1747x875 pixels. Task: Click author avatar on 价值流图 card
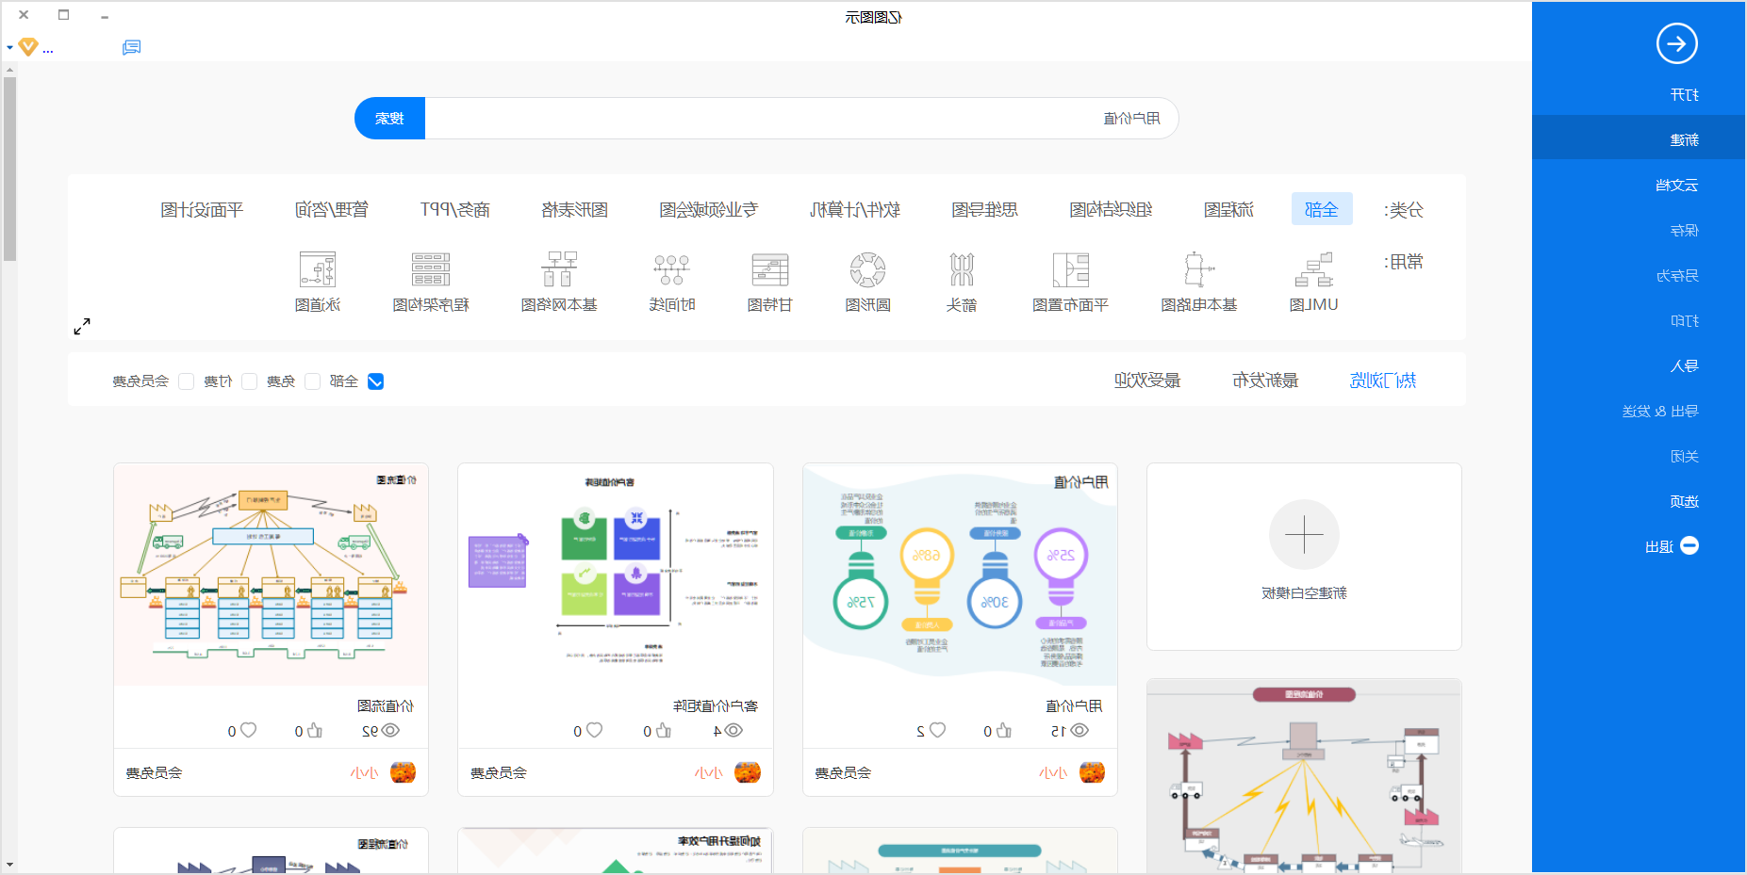click(403, 772)
